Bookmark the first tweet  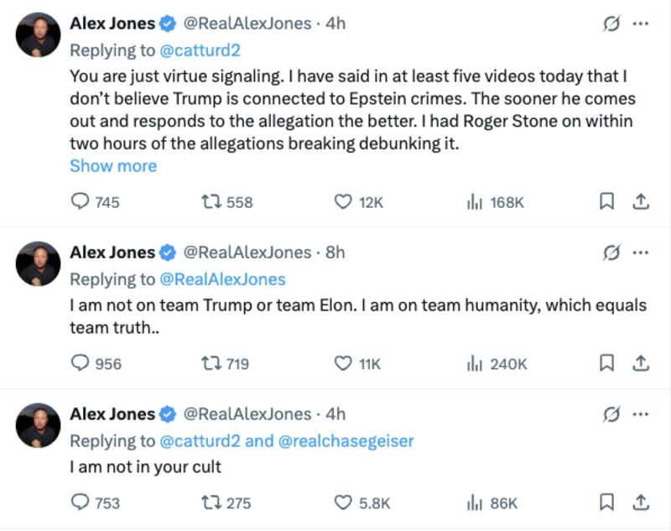click(607, 201)
